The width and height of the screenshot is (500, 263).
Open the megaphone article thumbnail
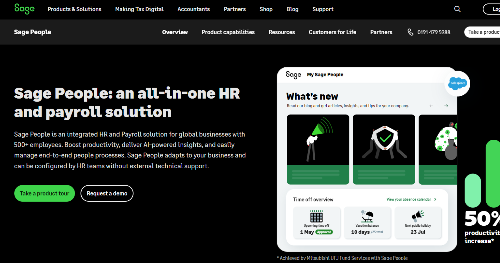(318, 149)
